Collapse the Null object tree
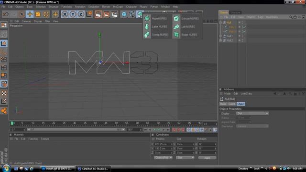 tap(220, 22)
